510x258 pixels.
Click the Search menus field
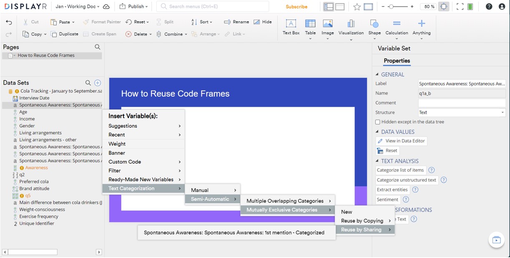click(x=213, y=6)
